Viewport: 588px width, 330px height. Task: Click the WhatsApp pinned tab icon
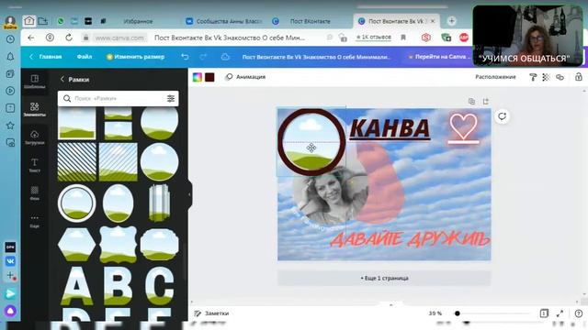coord(61,21)
